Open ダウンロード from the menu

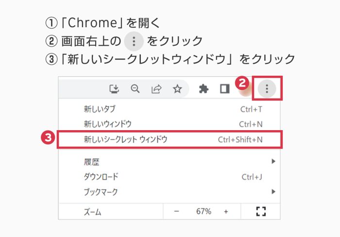pos(101,177)
